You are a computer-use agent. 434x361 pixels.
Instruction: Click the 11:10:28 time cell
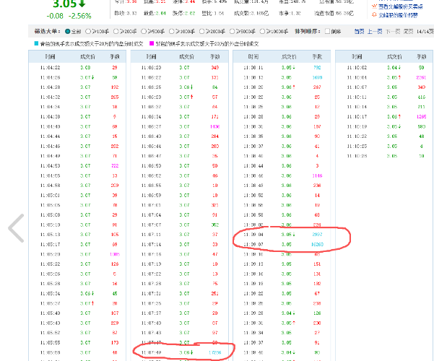pos(357,156)
